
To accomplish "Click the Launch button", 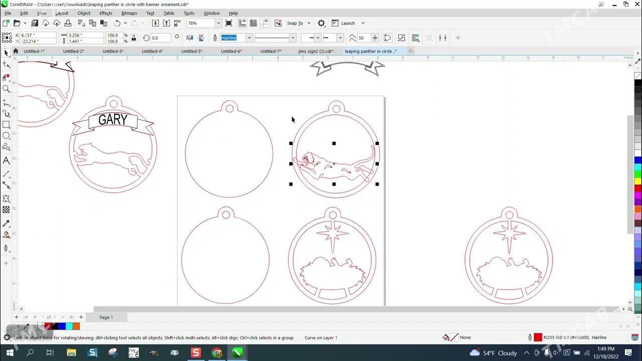I will (348, 23).
